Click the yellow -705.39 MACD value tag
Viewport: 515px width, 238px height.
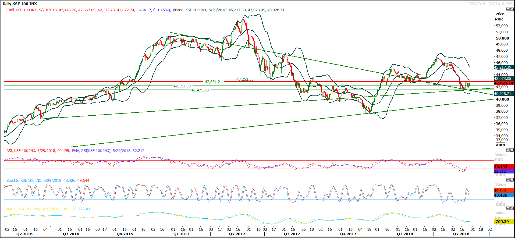[504, 222]
